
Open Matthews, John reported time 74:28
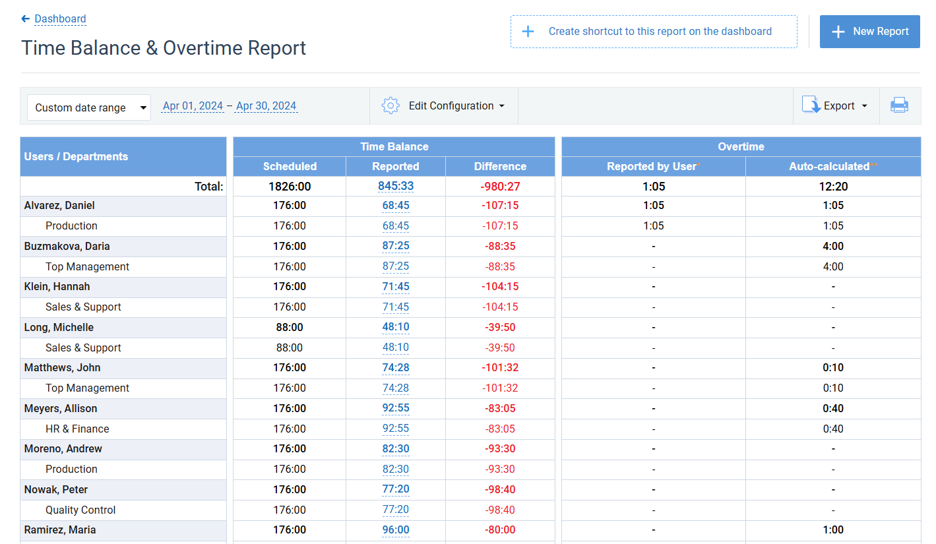point(396,368)
